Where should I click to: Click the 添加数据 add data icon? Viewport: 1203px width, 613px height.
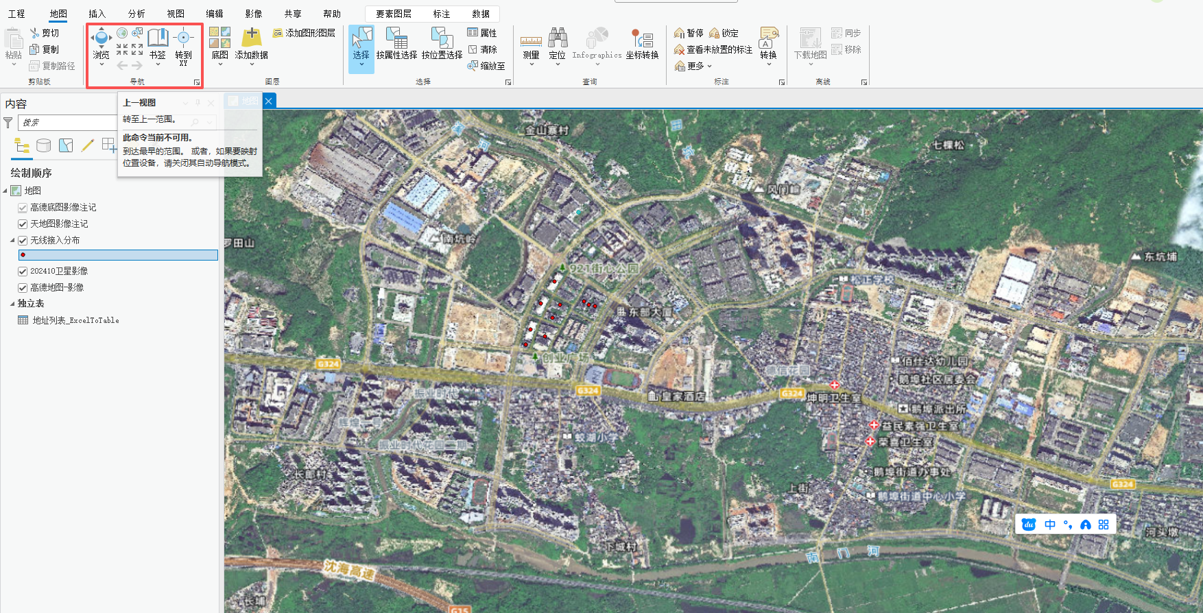[x=252, y=37]
